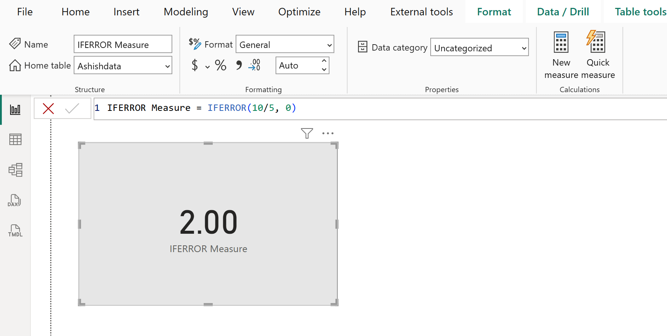This screenshot has width=667, height=336.
Task: Click the visual's filter funnel icon
Action: pyautogui.click(x=307, y=133)
